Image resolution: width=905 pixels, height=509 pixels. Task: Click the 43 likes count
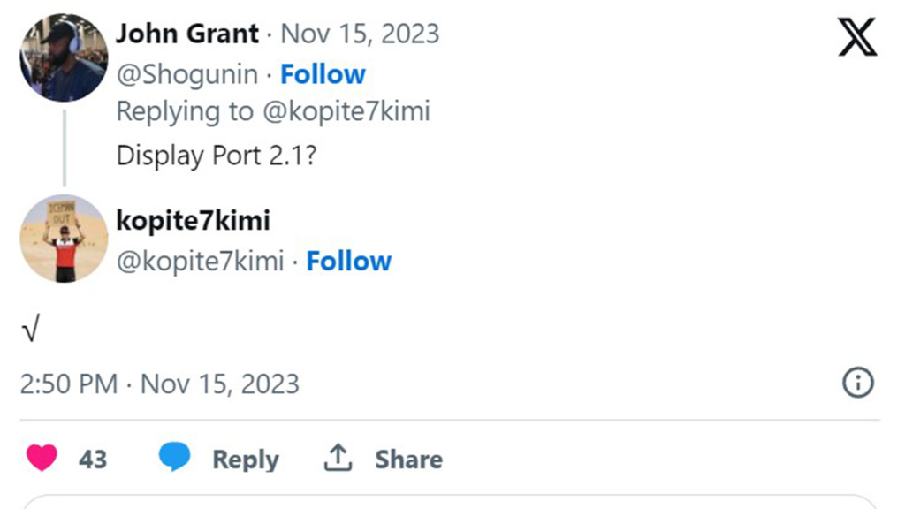[93, 459]
